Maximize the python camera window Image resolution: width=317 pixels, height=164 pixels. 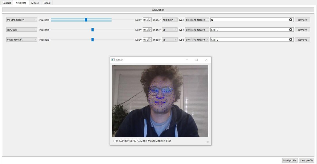[x=197, y=60]
